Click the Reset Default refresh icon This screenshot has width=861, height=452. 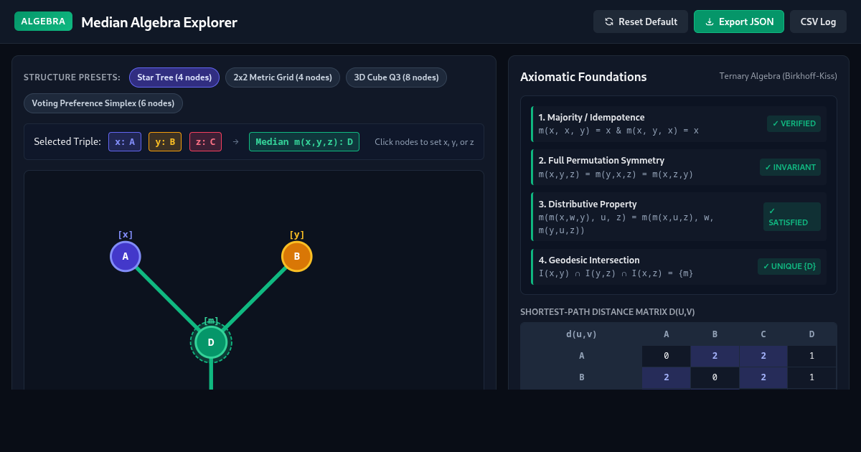609,22
